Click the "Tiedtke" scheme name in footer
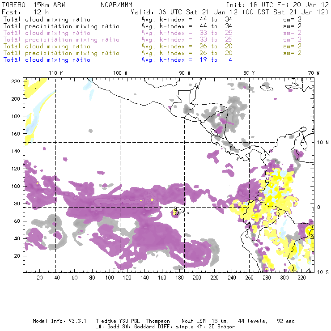 click(x=106, y=321)
